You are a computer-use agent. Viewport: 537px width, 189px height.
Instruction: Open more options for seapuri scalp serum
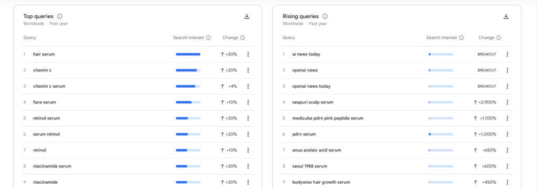[x=507, y=102]
